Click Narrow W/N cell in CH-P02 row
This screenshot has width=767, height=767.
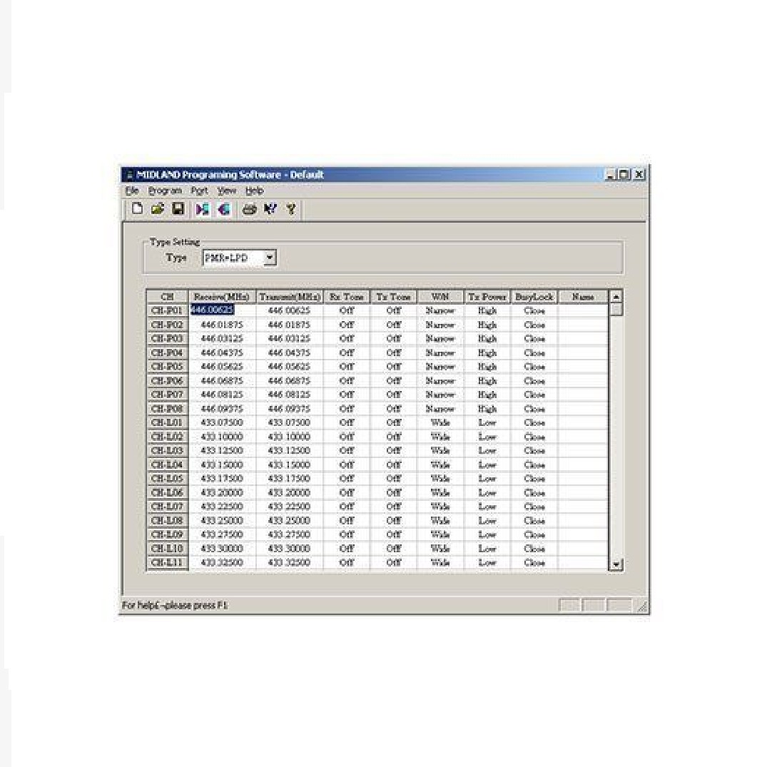pyautogui.click(x=440, y=325)
